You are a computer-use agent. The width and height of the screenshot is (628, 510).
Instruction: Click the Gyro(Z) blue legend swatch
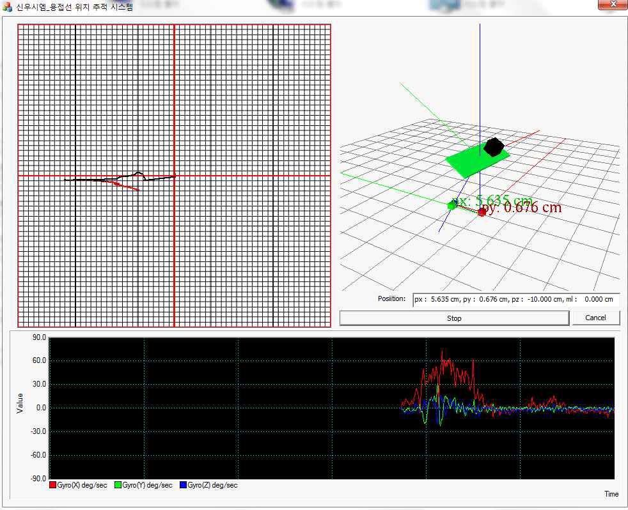tap(184, 485)
